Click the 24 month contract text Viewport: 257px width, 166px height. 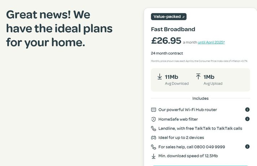point(167,53)
